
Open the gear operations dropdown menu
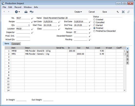[17, 12]
